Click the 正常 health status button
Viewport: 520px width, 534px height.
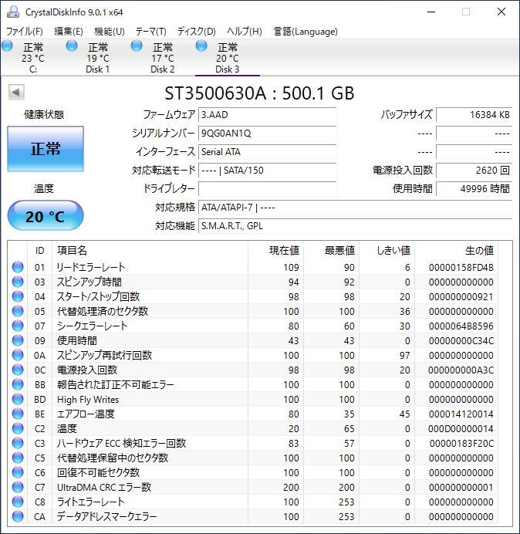pos(46,149)
